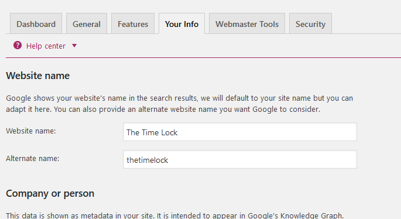Switch to the Webmaster Tools tab
Image resolution: width=401 pixels, height=219 pixels.
247,23
